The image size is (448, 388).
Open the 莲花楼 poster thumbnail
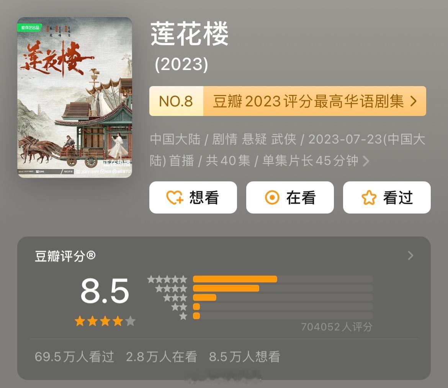pos(75,97)
